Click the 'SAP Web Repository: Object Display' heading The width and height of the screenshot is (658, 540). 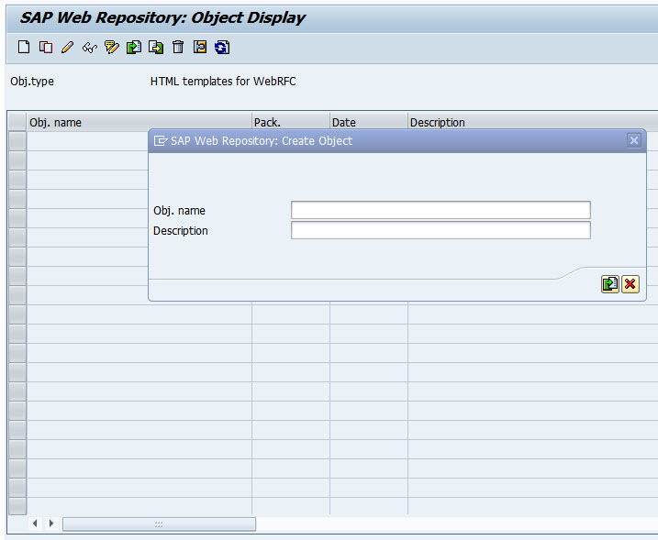162,17
